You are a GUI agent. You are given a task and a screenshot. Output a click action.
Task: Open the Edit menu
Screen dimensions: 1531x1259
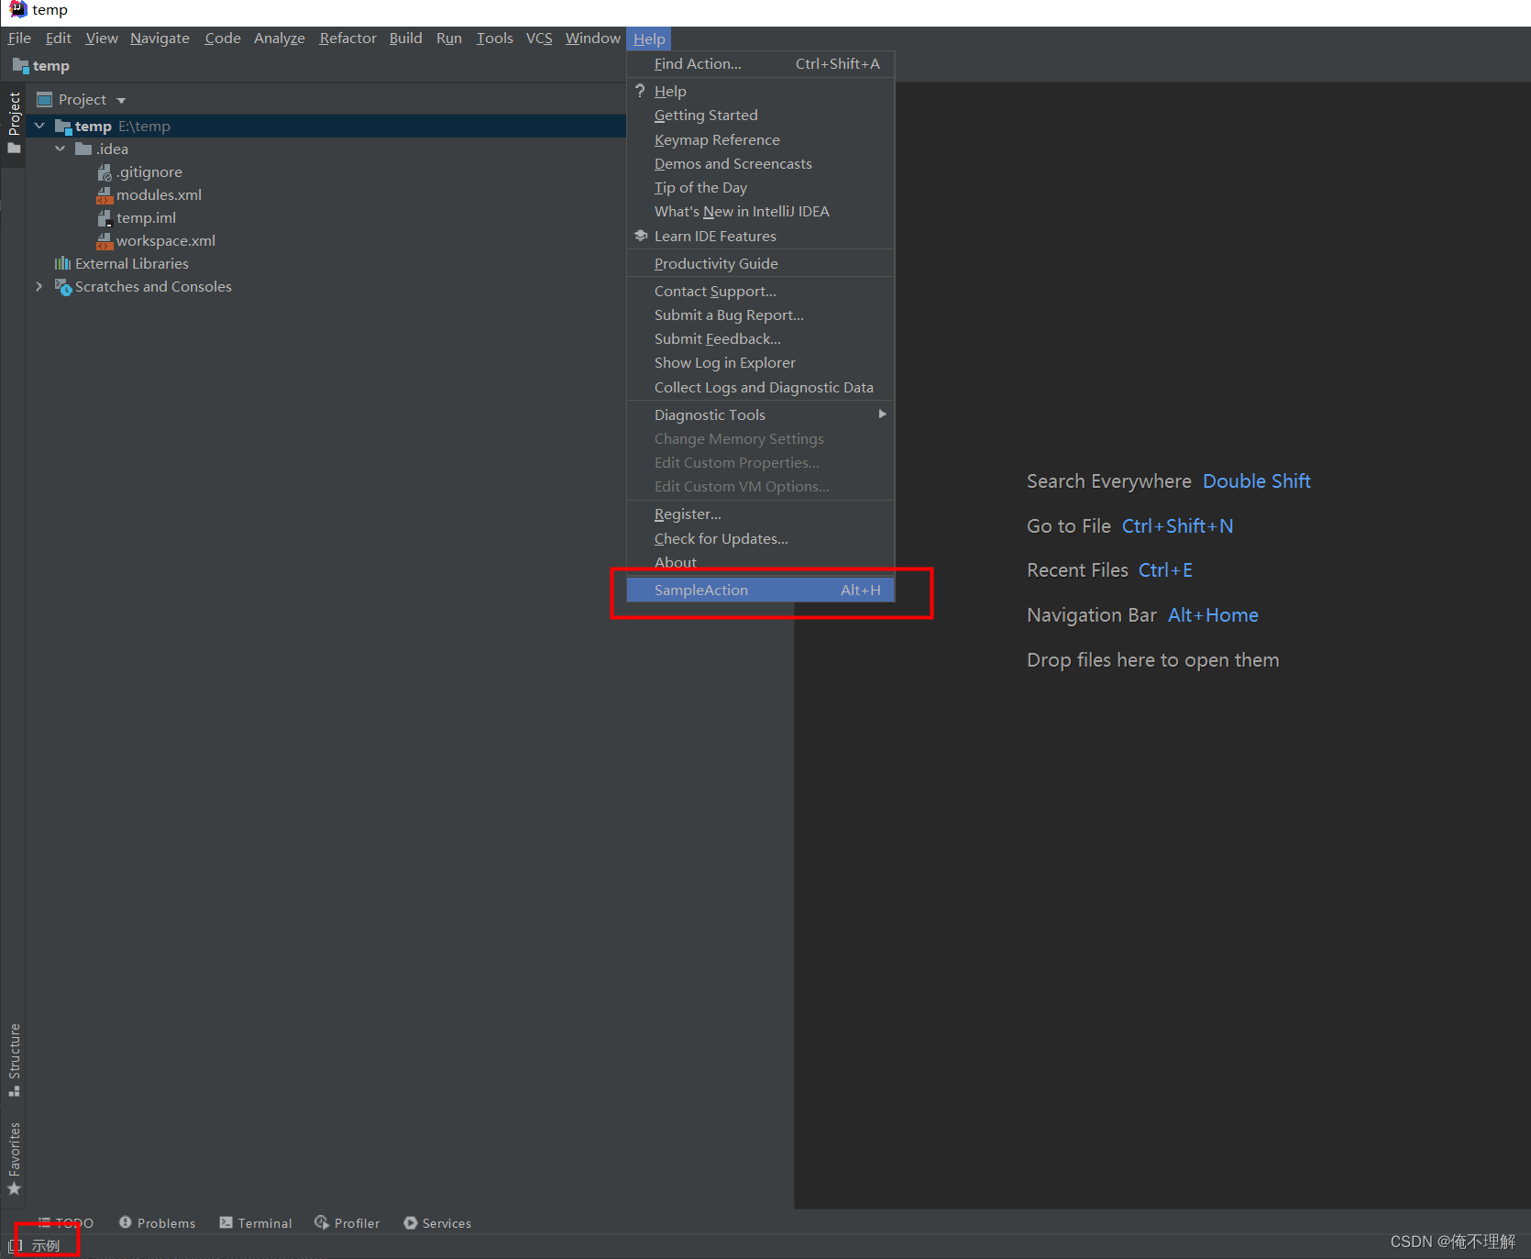click(x=58, y=39)
